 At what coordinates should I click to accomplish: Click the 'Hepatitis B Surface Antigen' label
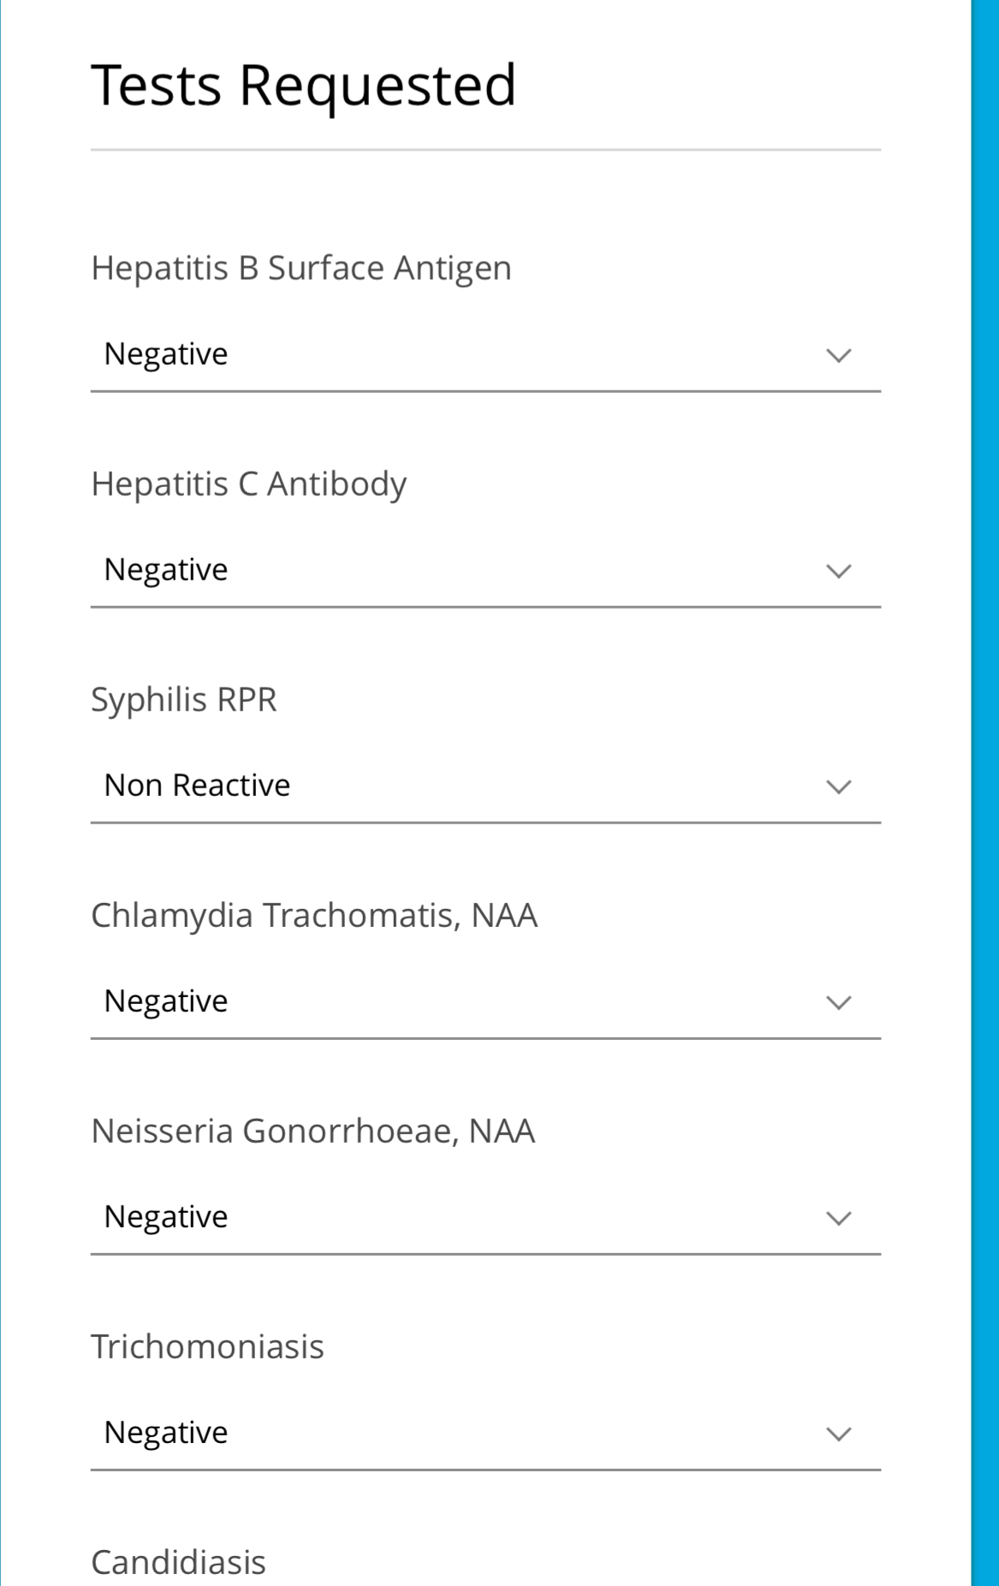click(x=301, y=269)
